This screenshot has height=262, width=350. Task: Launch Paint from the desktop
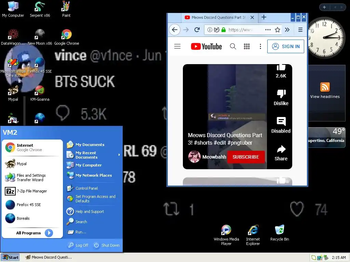coord(66,9)
